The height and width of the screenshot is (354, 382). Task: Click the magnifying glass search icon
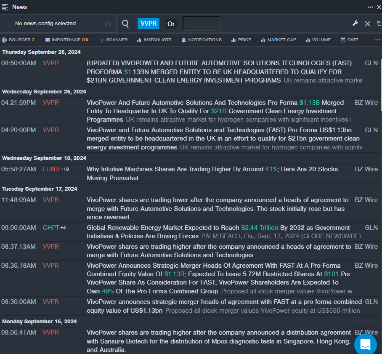pyautogui.click(x=125, y=24)
